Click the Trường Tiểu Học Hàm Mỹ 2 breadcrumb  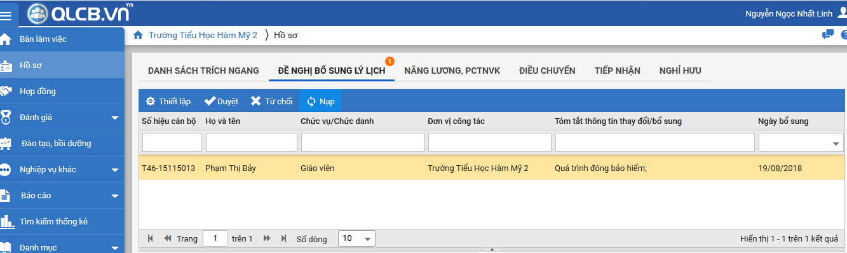pos(203,36)
